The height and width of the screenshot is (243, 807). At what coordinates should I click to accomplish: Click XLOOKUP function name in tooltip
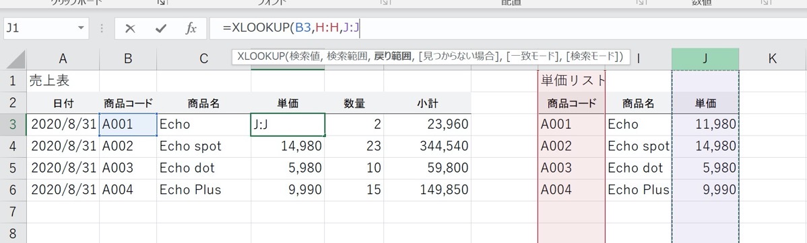262,56
